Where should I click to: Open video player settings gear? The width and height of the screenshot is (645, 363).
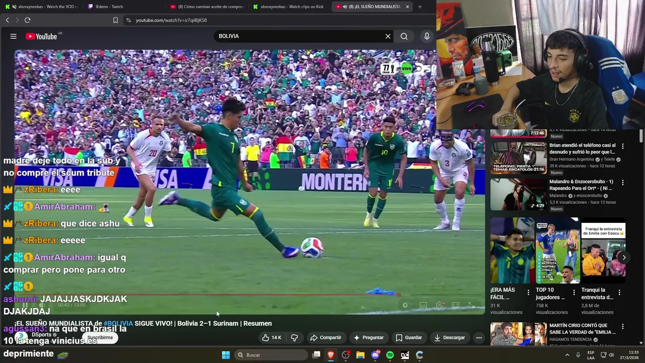click(x=439, y=305)
